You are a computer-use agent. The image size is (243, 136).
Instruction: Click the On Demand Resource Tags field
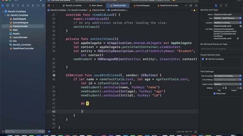pyautogui.click(x=221, y=49)
